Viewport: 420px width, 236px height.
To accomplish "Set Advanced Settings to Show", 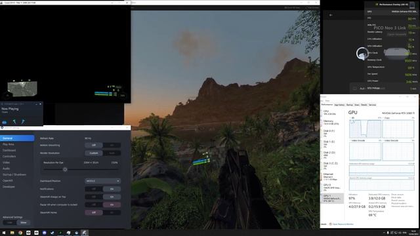I will pos(24,223).
